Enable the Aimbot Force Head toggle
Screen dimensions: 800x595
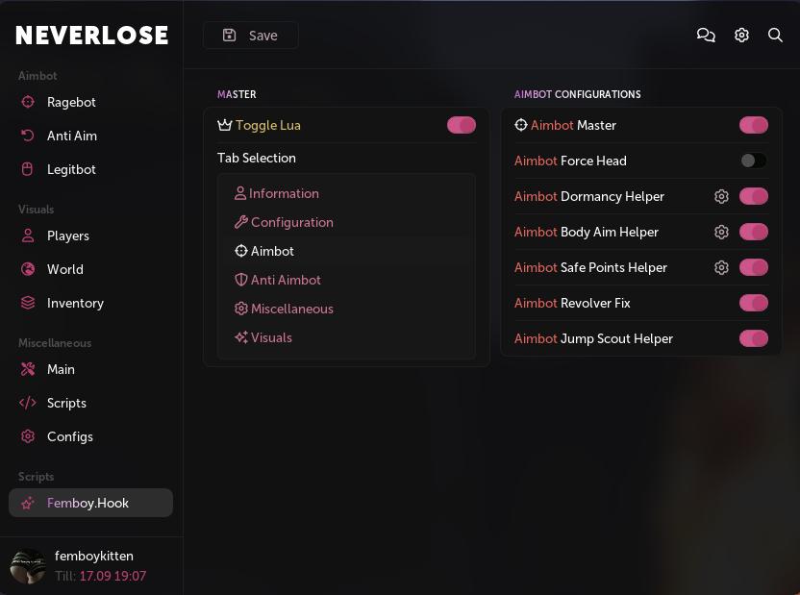754,161
